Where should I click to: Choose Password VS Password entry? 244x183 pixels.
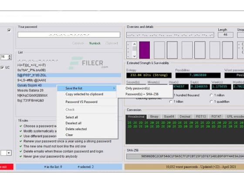(81, 102)
